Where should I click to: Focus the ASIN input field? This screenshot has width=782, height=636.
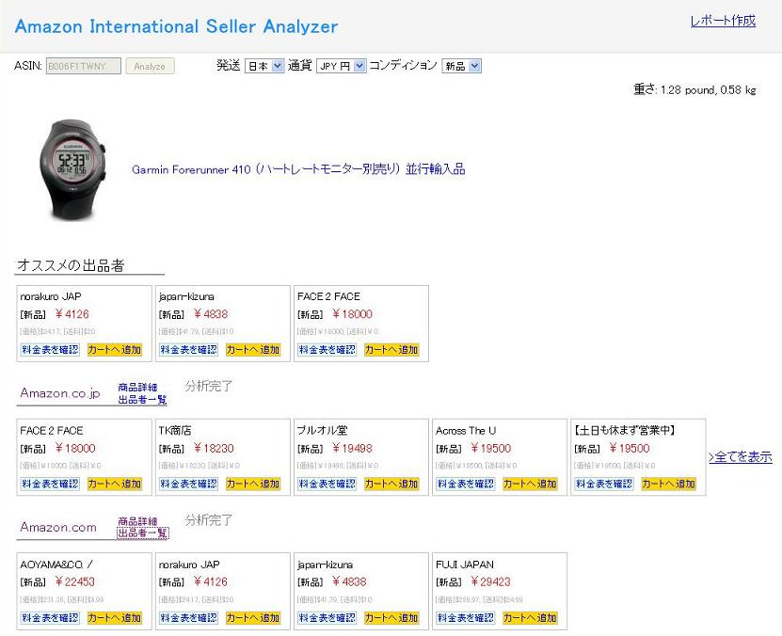(x=84, y=66)
